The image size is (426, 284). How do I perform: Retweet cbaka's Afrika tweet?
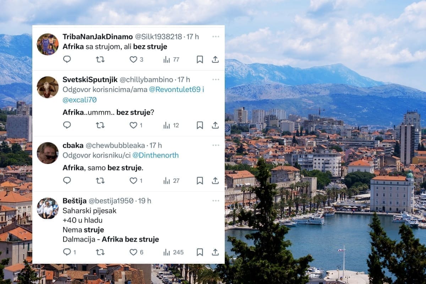tap(100, 181)
